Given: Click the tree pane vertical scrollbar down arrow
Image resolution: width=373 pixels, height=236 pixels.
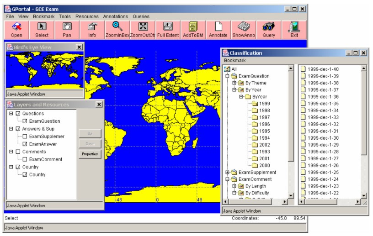Looking at the screenshot, I should [291, 196].
